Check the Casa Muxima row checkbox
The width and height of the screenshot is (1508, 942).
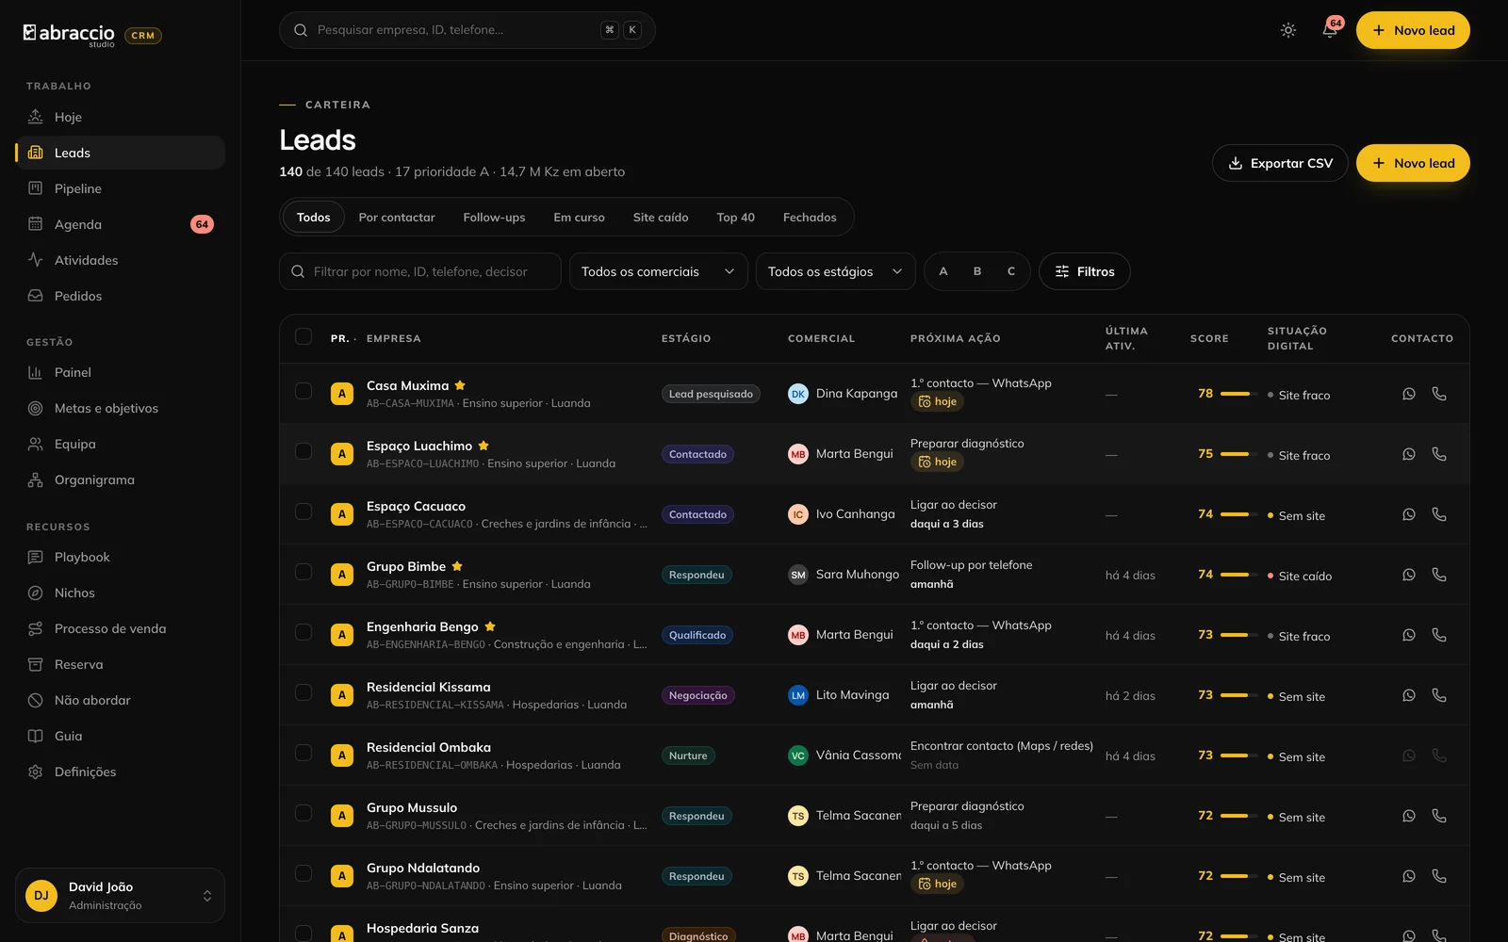coord(303,391)
